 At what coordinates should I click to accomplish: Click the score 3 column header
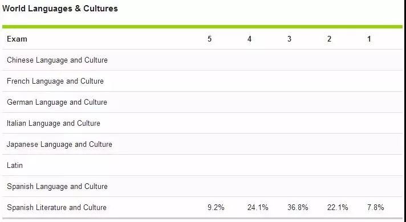(289, 39)
